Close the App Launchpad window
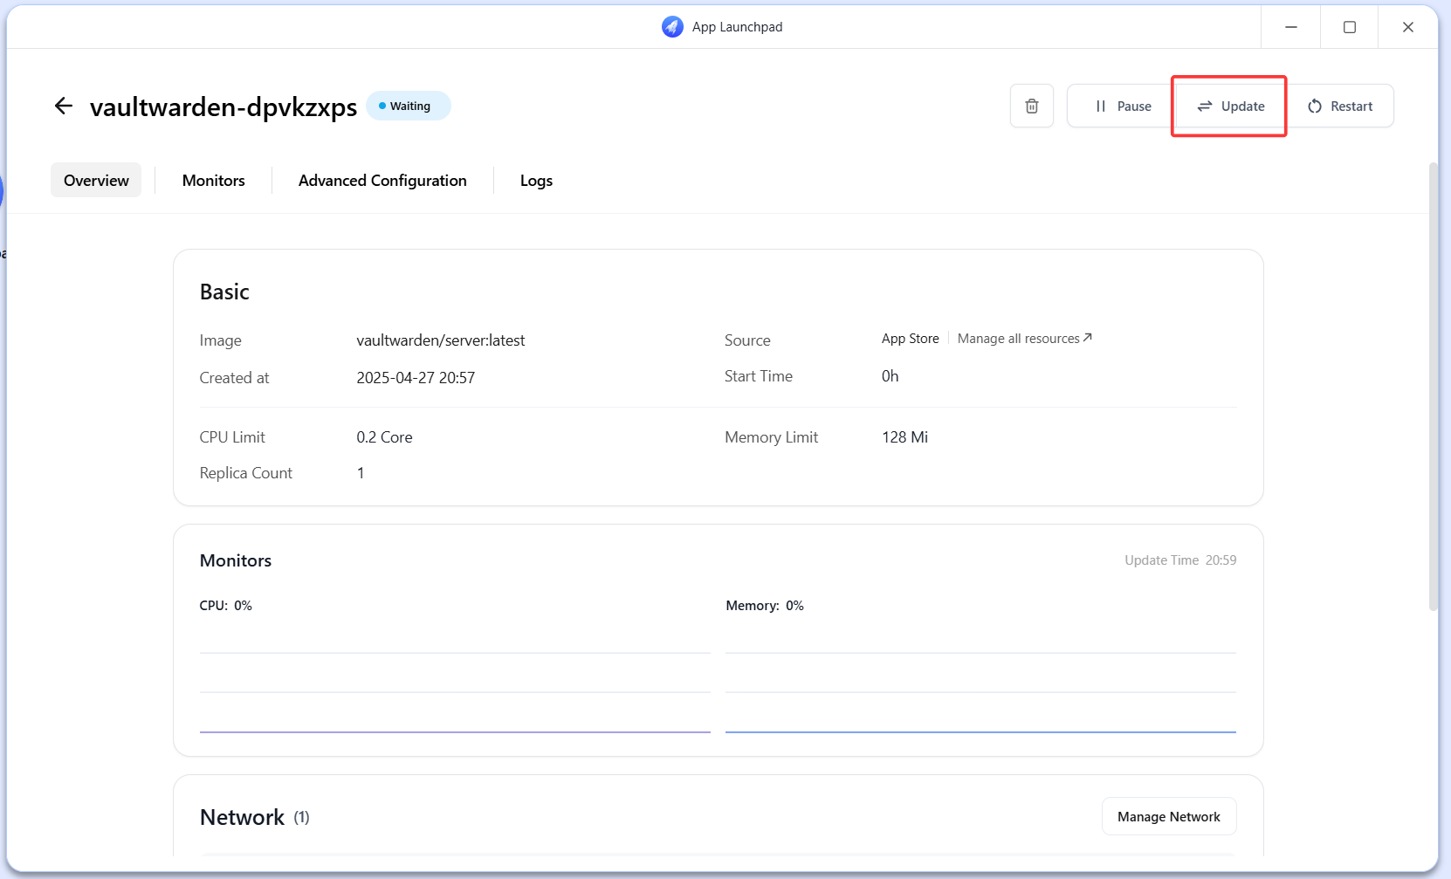 pyautogui.click(x=1407, y=27)
